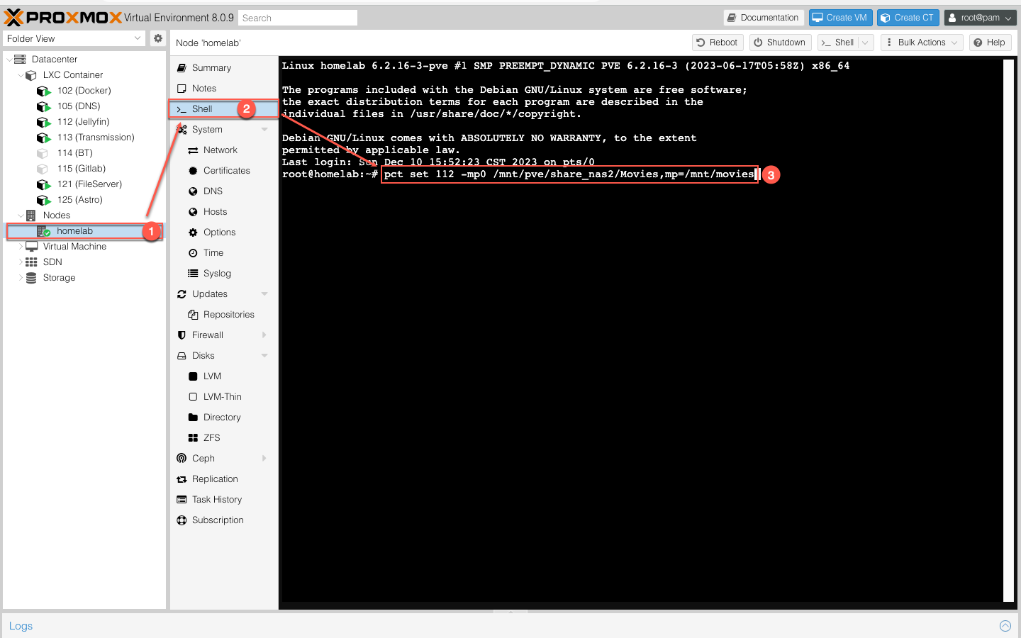Click container icon for 112 (Jellyfin)

pyautogui.click(x=43, y=122)
